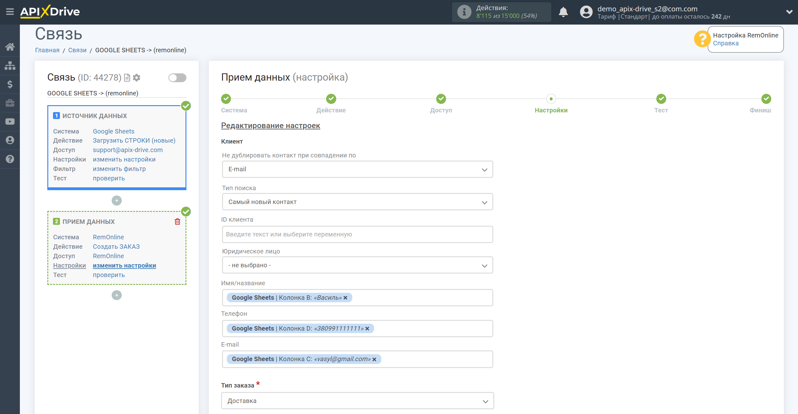This screenshot has height=414, width=798.
Task: Open the hamburger menu
Action: click(10, 12)
